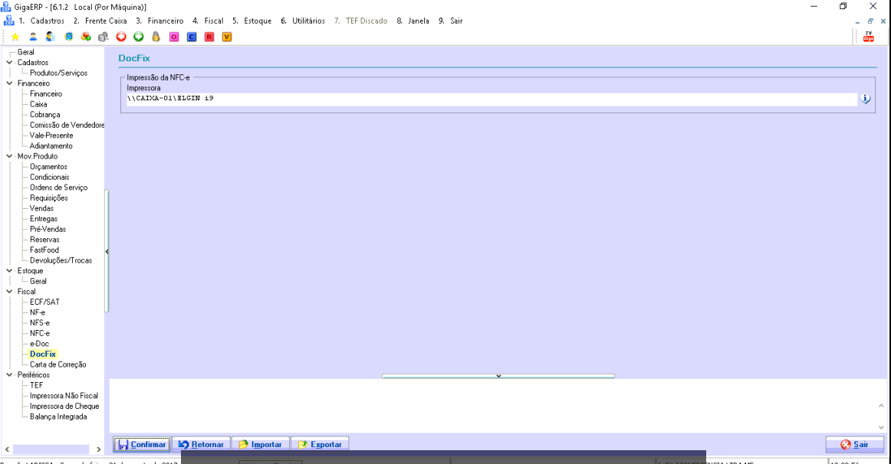
Task: Click the Impressora text field
Action: point(491,99)
